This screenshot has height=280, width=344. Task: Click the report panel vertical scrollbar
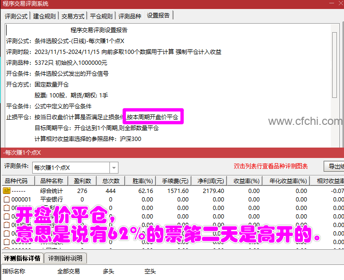point(335,65)
